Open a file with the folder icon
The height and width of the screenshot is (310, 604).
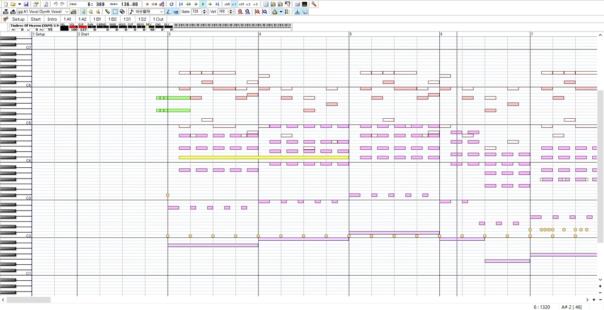(x=13, y=4)
